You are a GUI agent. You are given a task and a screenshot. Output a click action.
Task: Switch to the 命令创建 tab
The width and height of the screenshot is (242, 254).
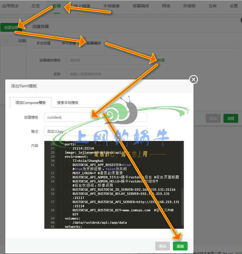pos(69,43)
